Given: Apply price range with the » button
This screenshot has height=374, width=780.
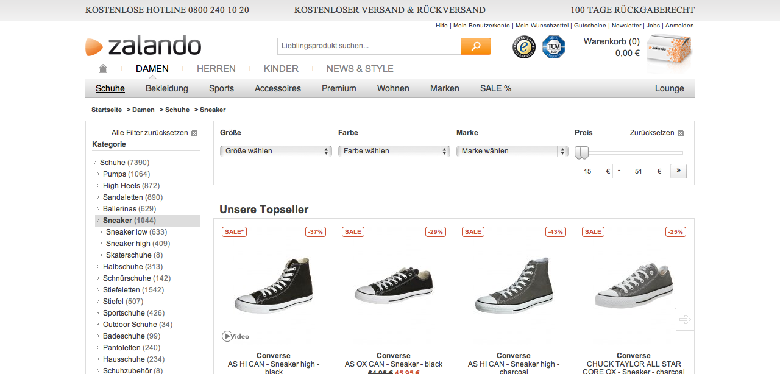Looking at the screenshot, I should coord(678,171).
